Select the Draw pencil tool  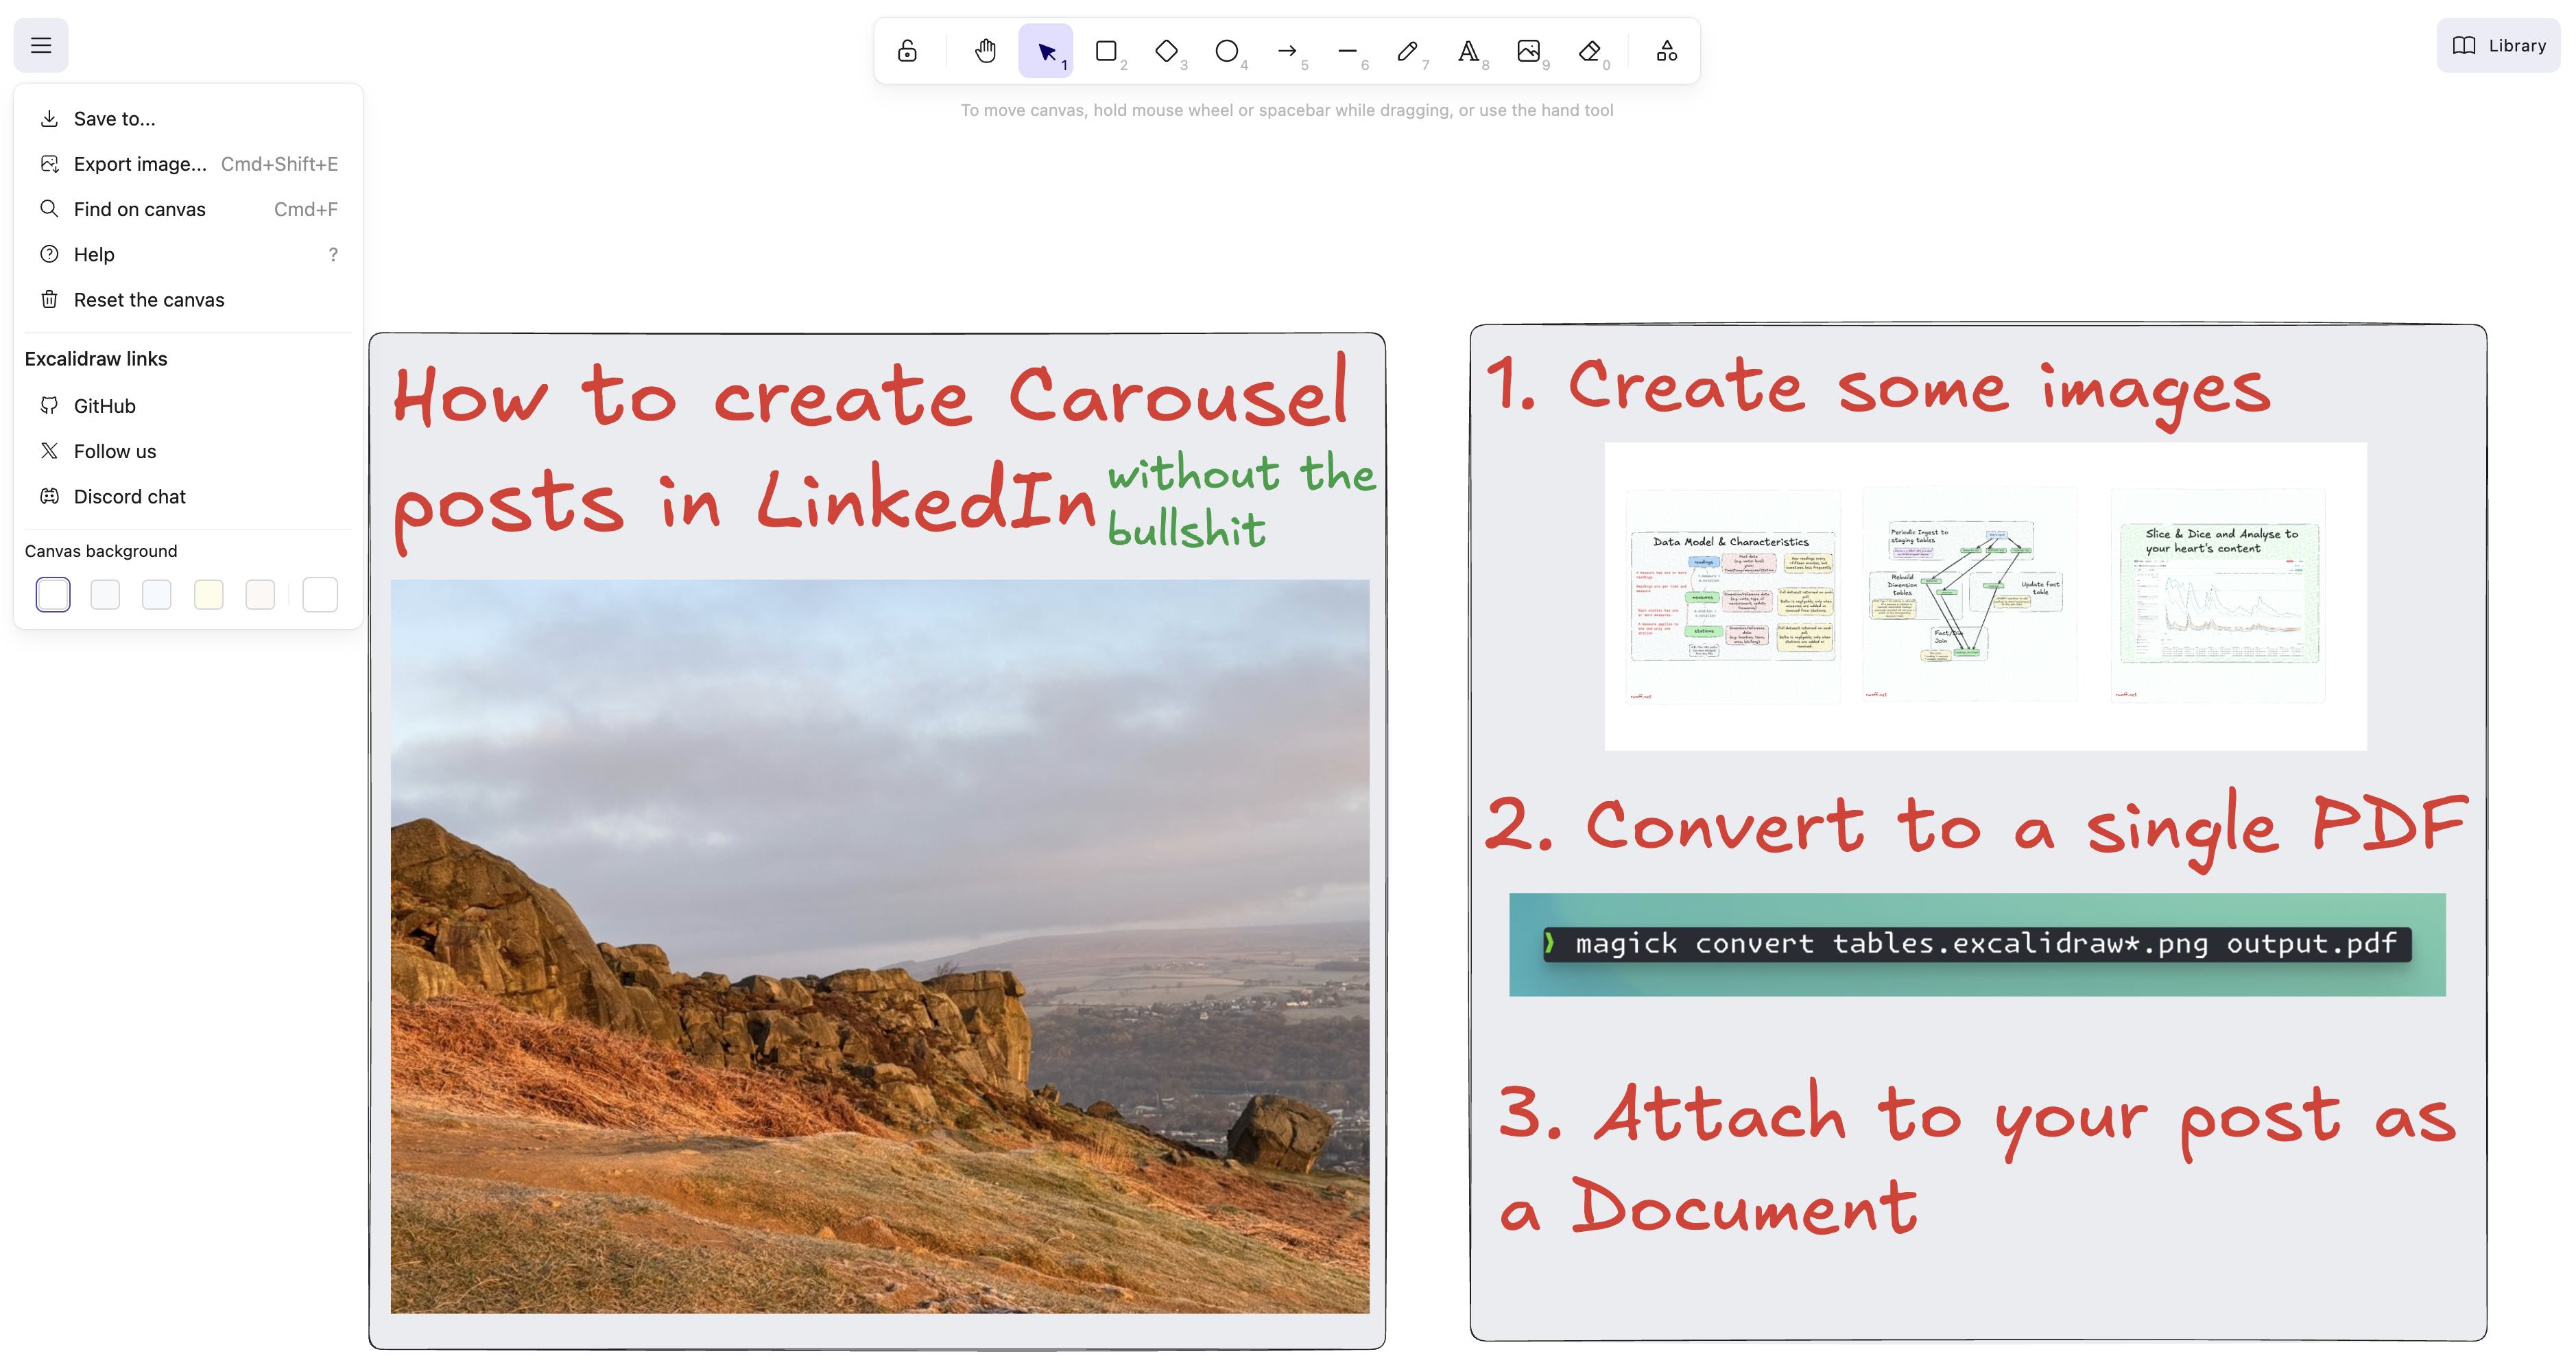pos(1407,51)
